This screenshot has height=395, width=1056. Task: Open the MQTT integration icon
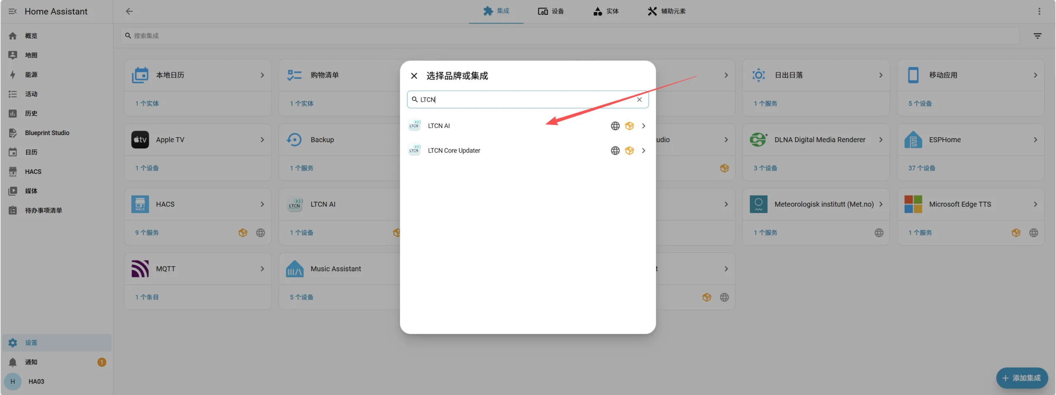point(140,269)
